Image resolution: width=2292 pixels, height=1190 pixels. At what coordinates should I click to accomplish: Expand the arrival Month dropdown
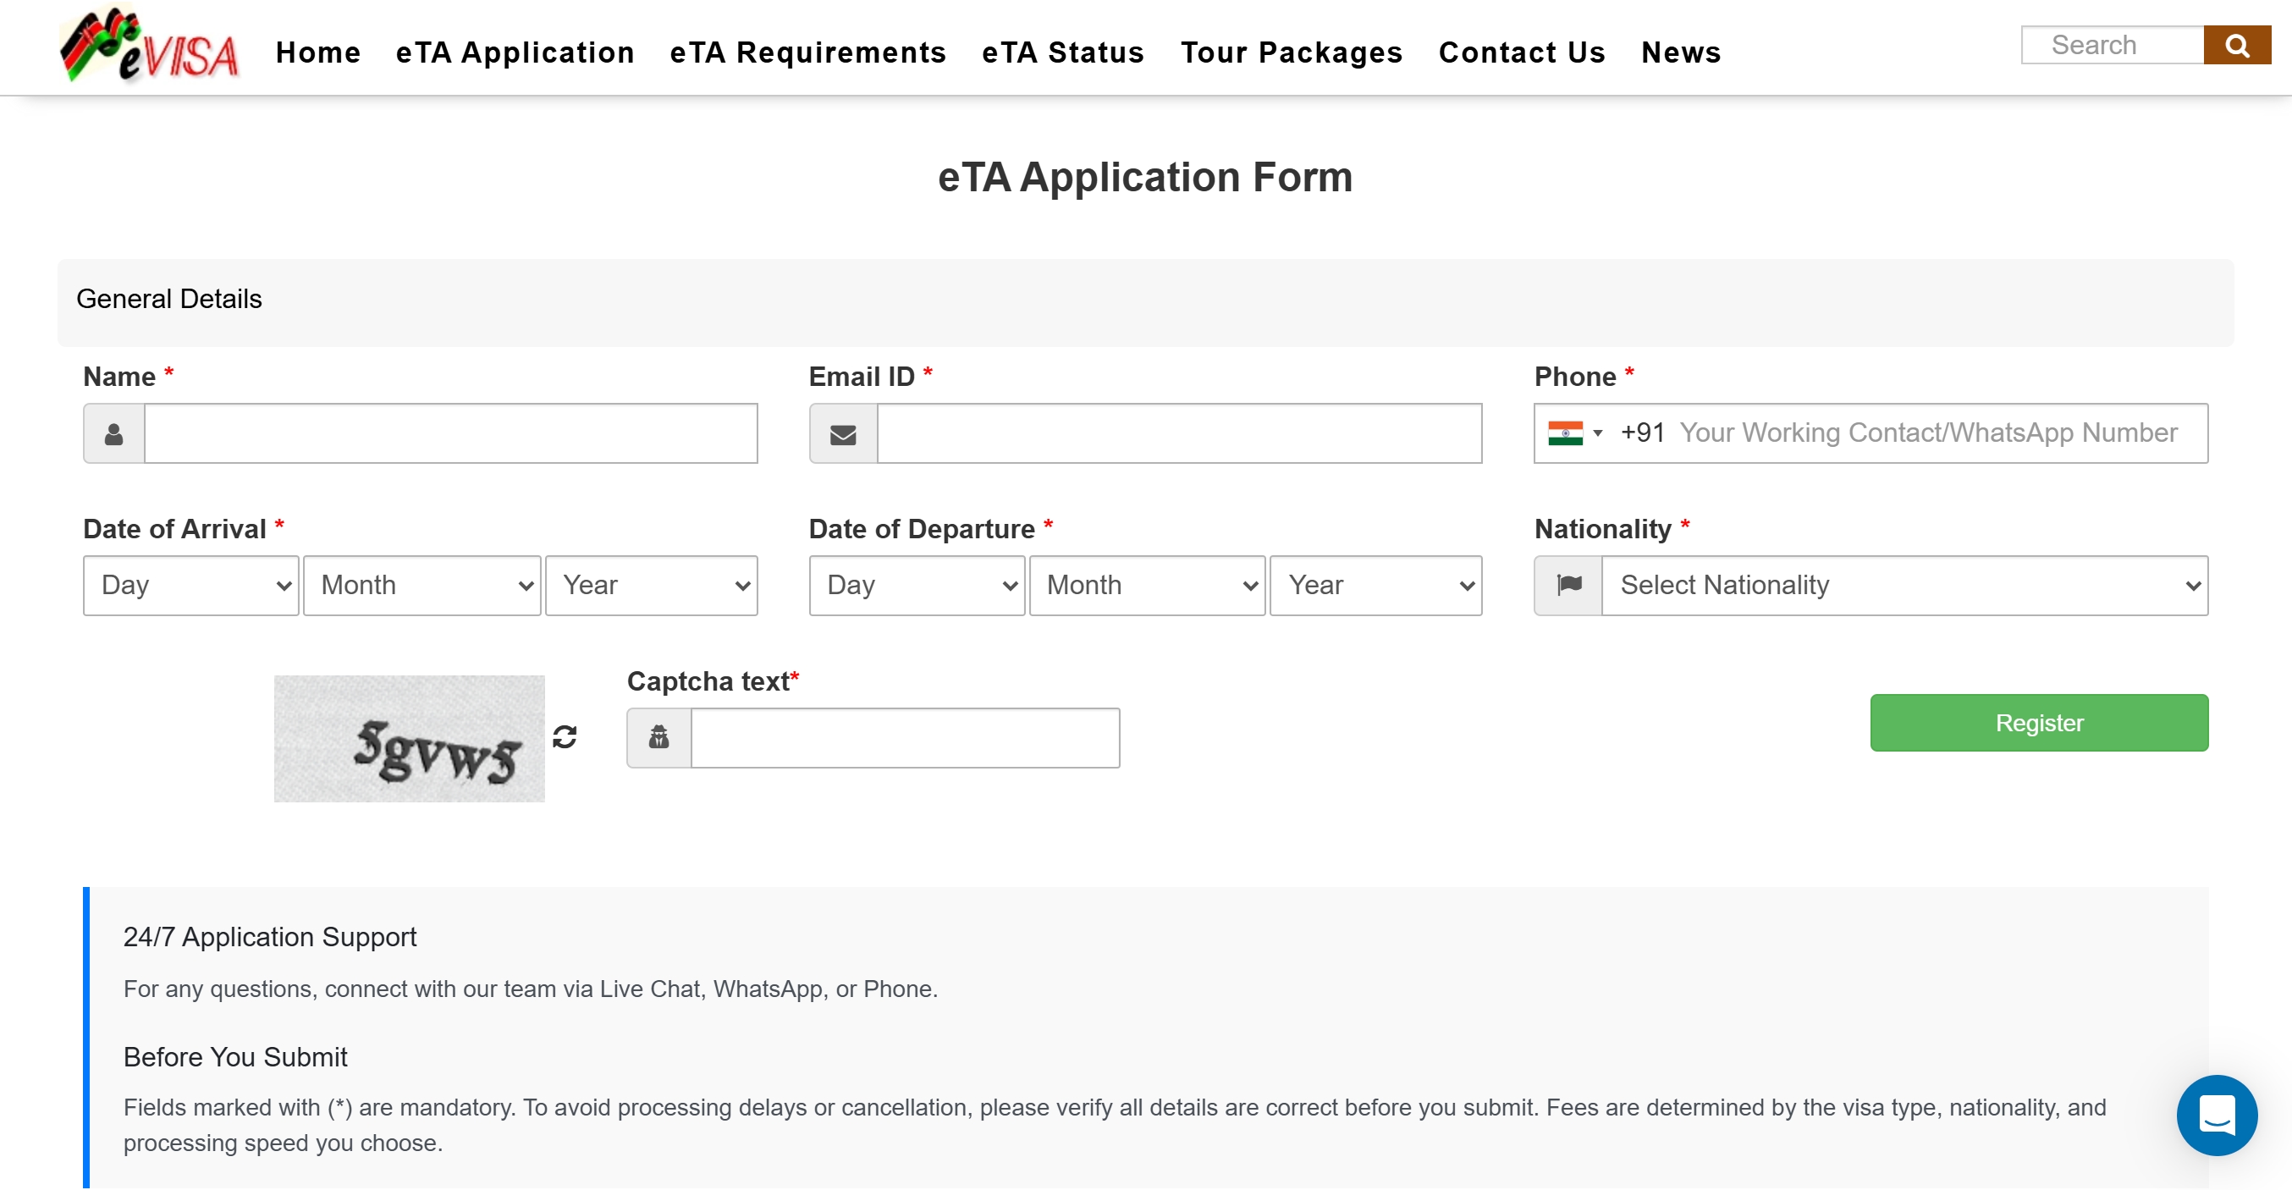click(421, 585)
